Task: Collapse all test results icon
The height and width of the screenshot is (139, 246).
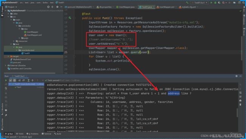Action: coord(32,80)
